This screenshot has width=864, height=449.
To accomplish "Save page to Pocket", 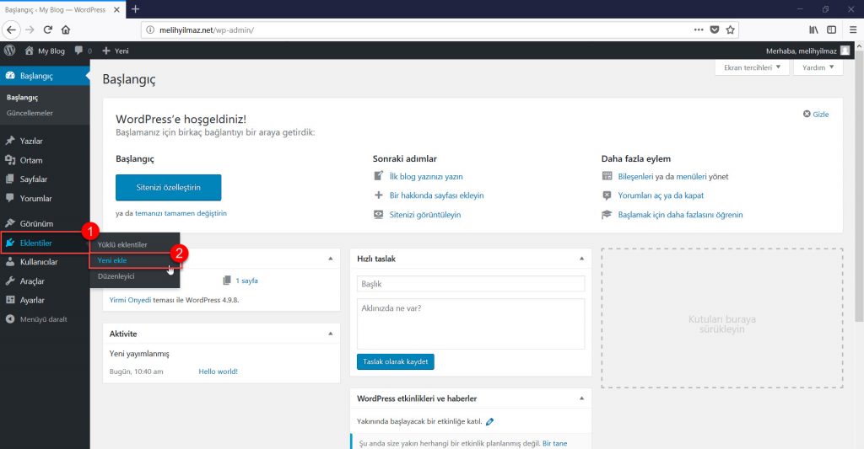I will pos(714,29).
